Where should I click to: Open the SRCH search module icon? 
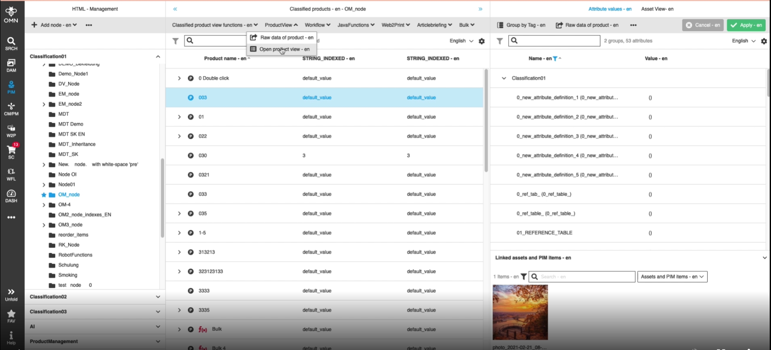tap(11, 43)
